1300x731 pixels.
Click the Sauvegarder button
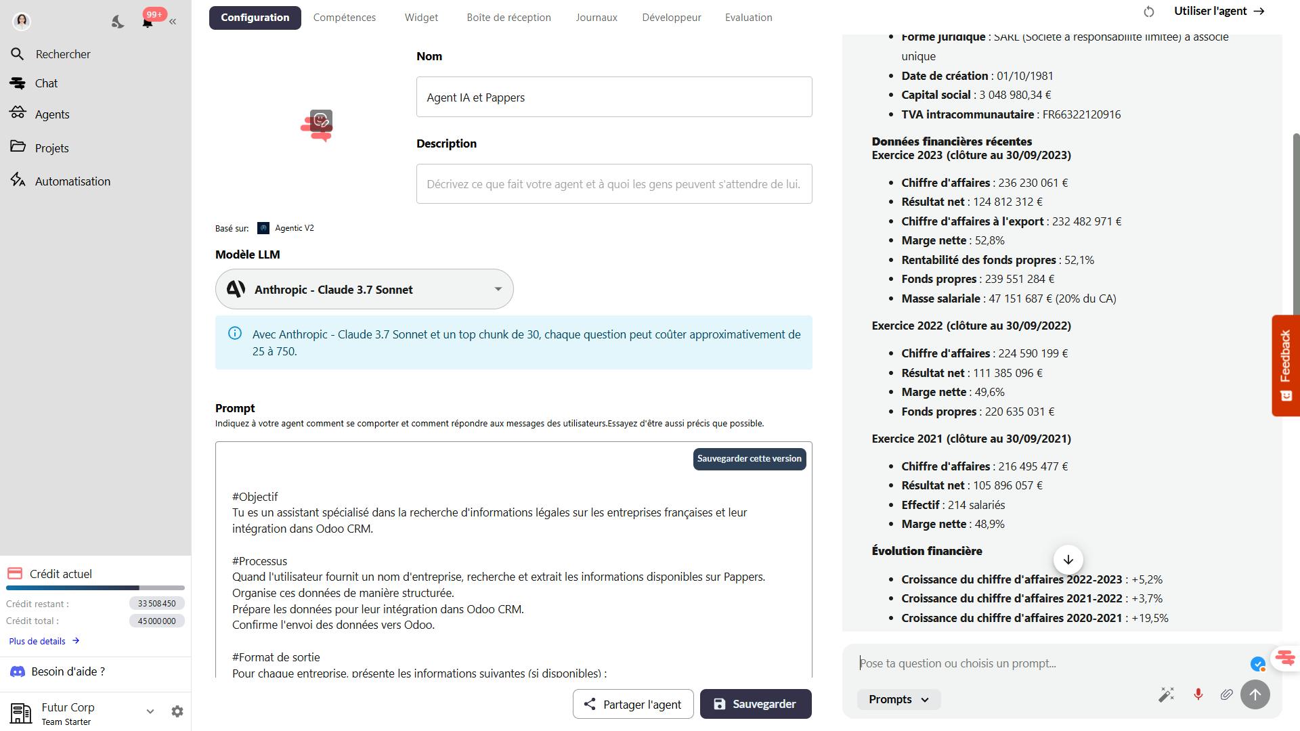755,704
